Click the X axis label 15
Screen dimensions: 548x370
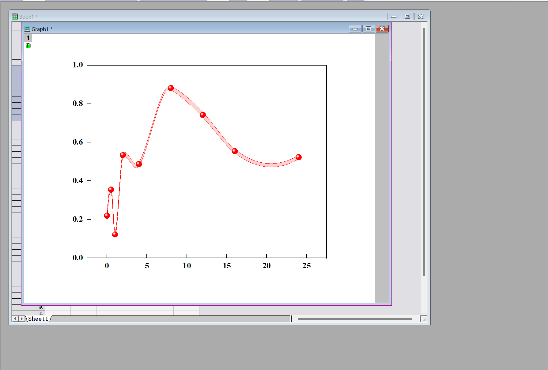(227, 266)
